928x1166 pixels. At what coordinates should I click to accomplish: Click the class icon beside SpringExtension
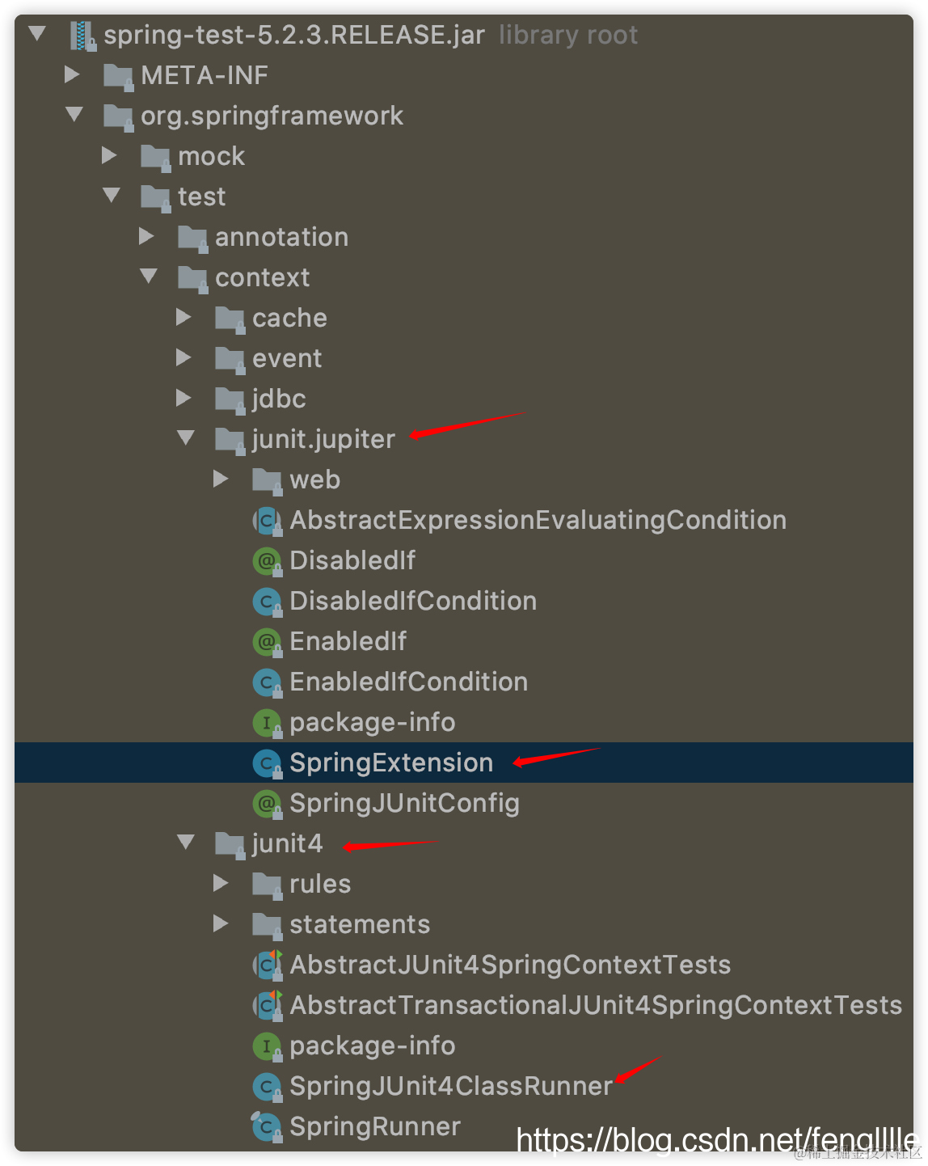coord(267,763)
